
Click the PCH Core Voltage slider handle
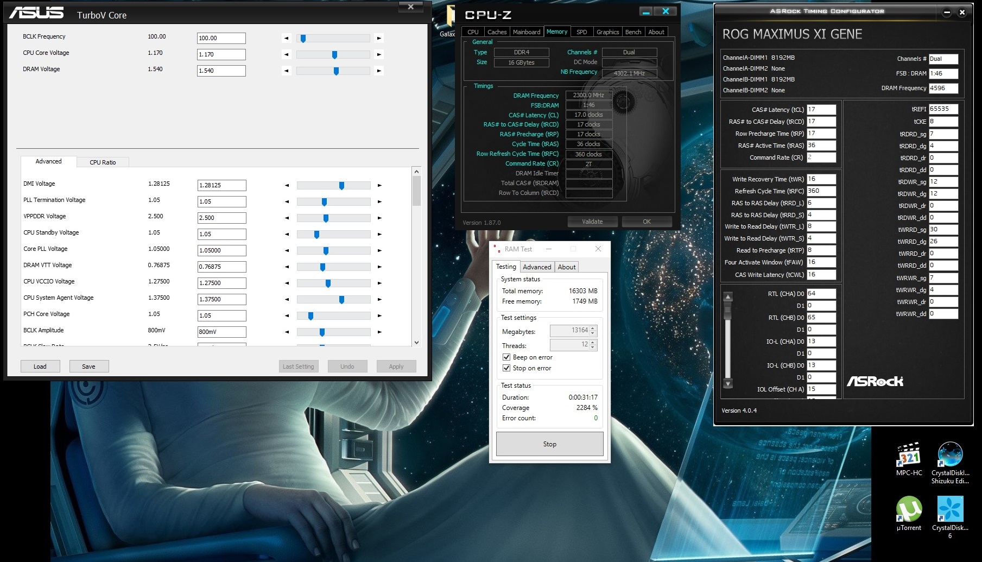click(311, 316)
